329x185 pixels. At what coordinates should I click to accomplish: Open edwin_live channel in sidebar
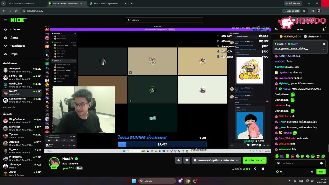(x=22, y=85)
